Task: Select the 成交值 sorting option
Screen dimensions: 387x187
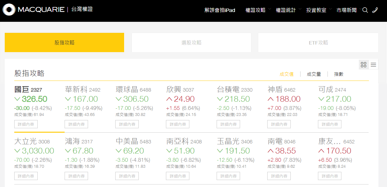Action: (x=287, y=74)
